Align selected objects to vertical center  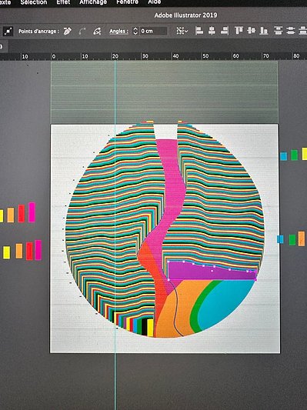252,31
